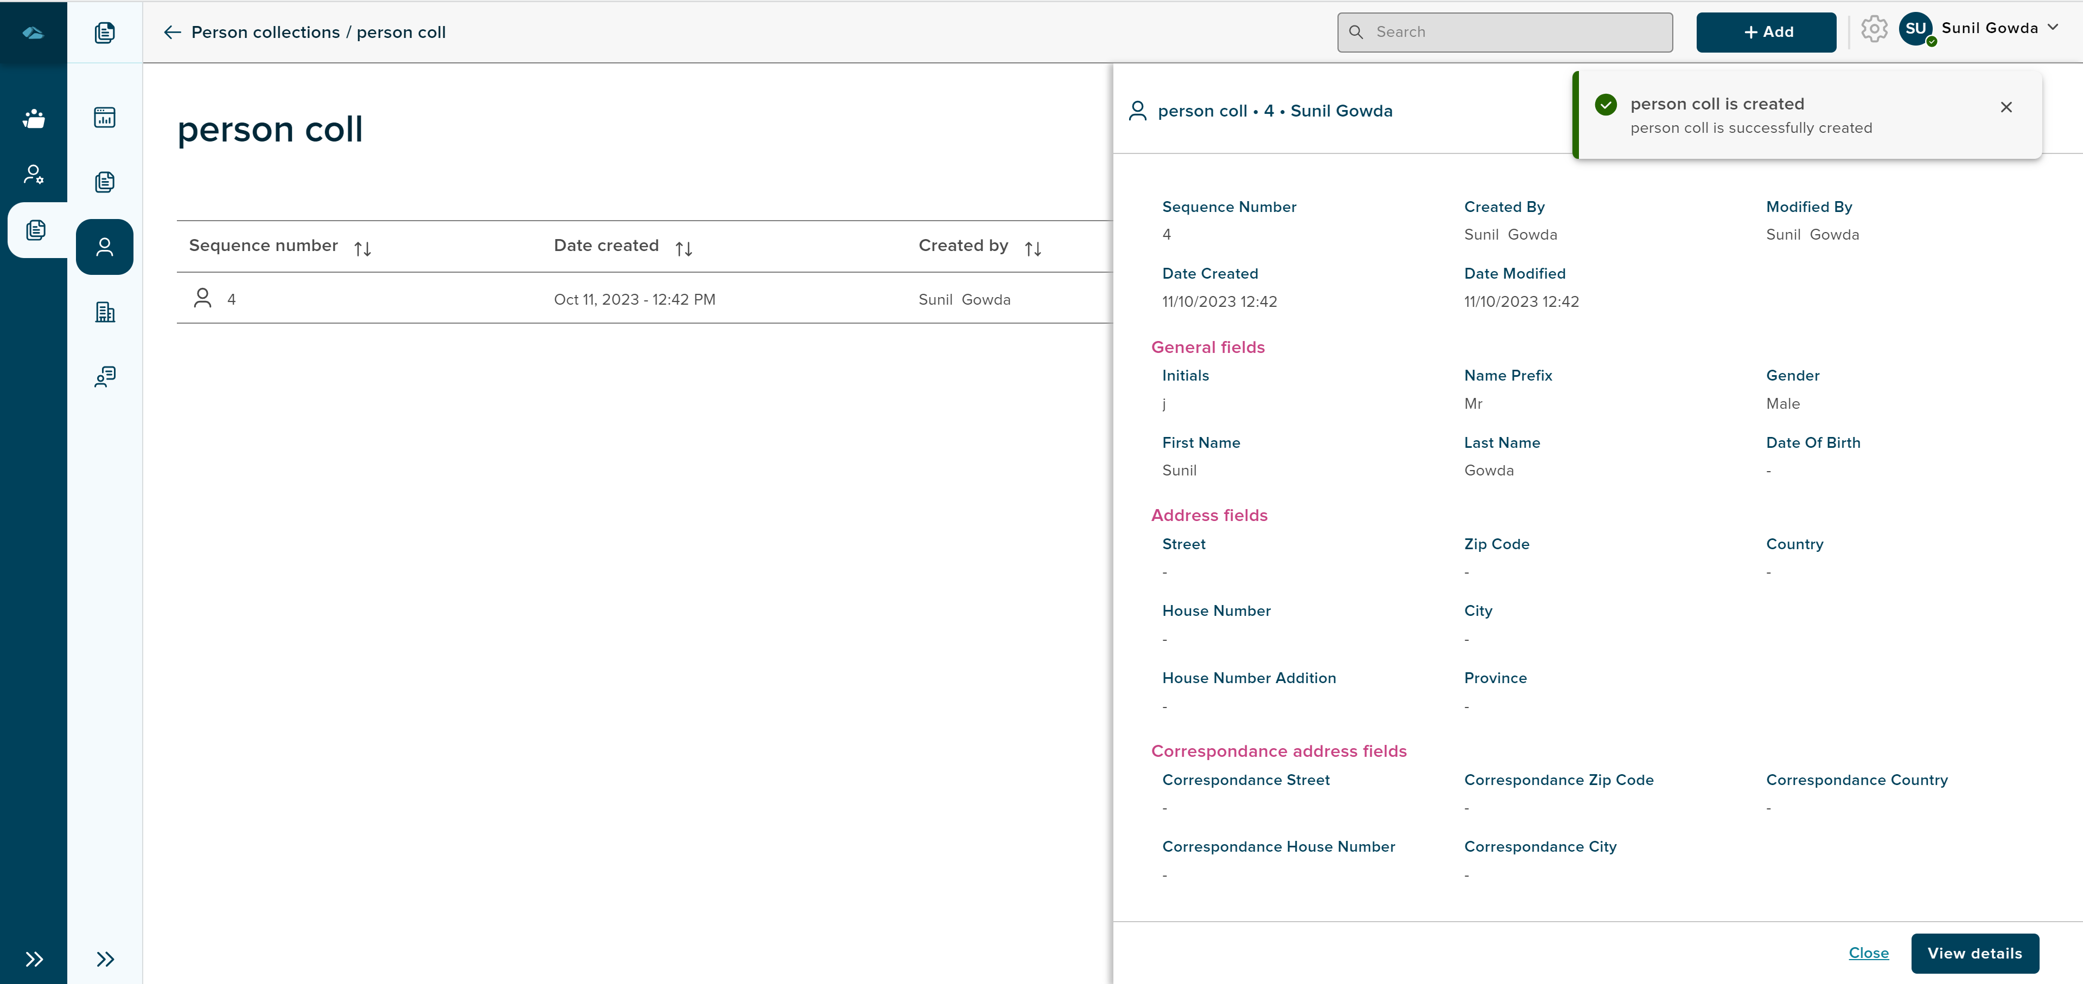Open the user settings icon in dark sidebar
This screenshot has width=2083, height=984.
[x=34, y=175]
